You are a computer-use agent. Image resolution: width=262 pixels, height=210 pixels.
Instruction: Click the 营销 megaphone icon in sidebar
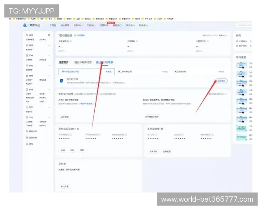[x=27, y=76]
